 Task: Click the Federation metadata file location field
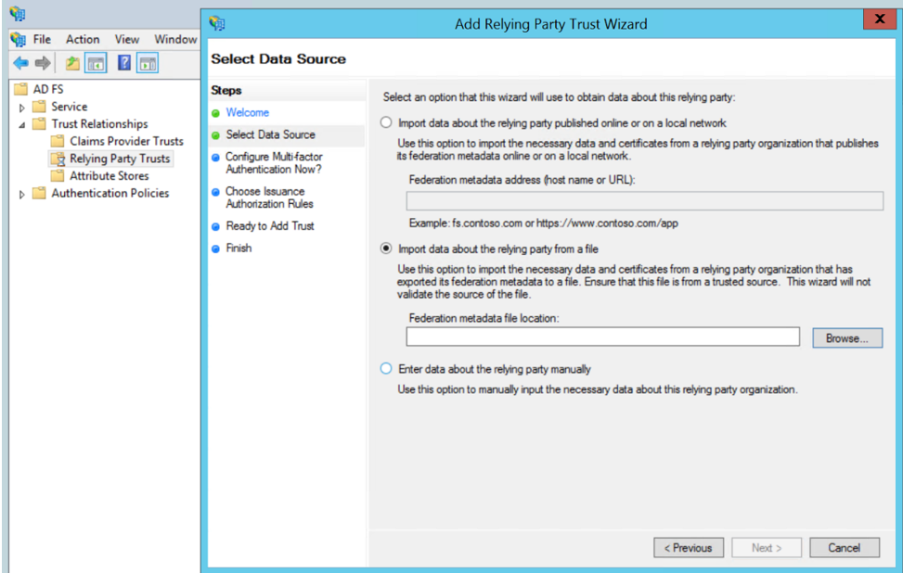(602, 337)
